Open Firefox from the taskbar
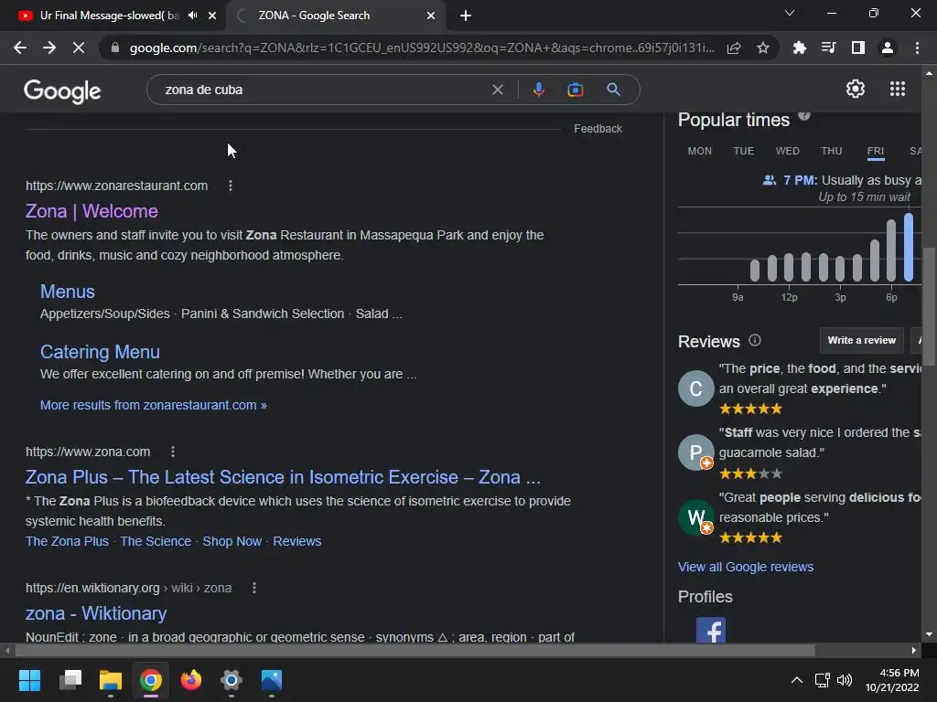This screenshot has width=937, height=702. [x=191, y=679]
